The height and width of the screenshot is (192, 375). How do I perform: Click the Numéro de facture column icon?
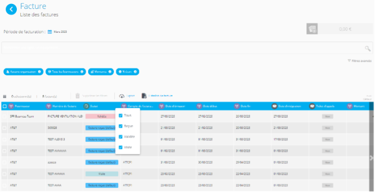click(x=48, y=106)
